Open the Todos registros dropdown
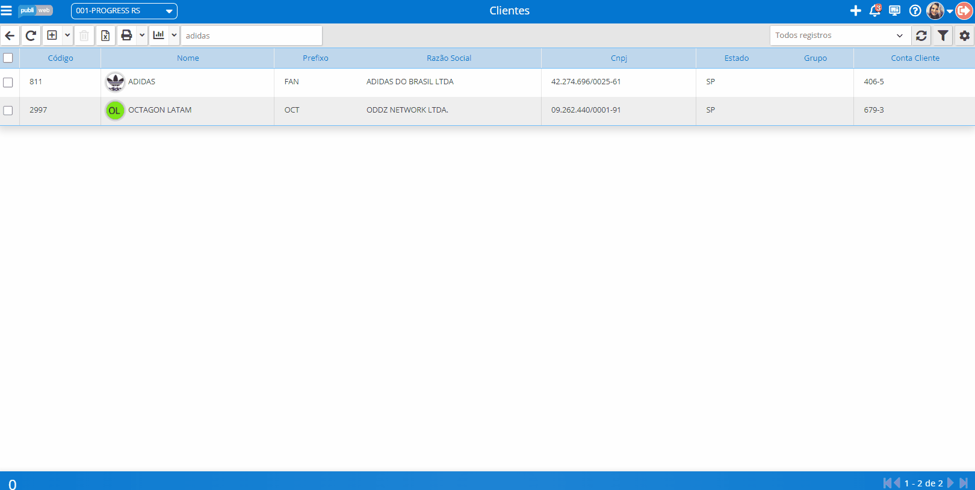This screenshot has width=975, height=490. tap(840, 36)
